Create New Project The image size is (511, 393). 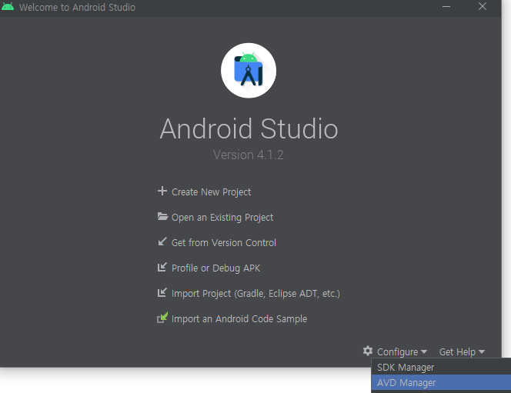point(211,192)
